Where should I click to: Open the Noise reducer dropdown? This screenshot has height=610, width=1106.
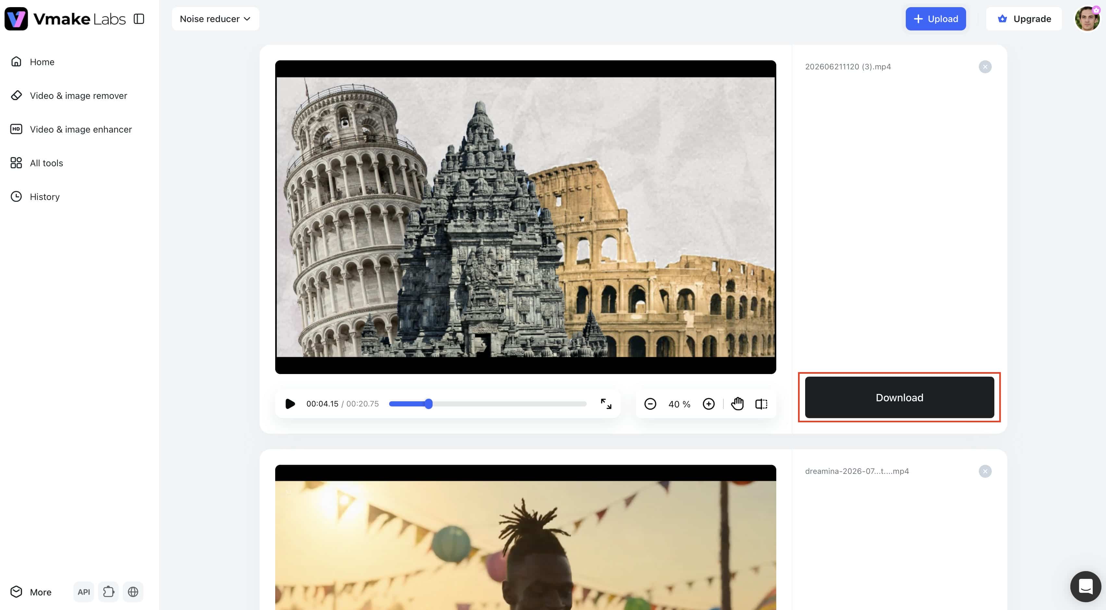[215, 19]
